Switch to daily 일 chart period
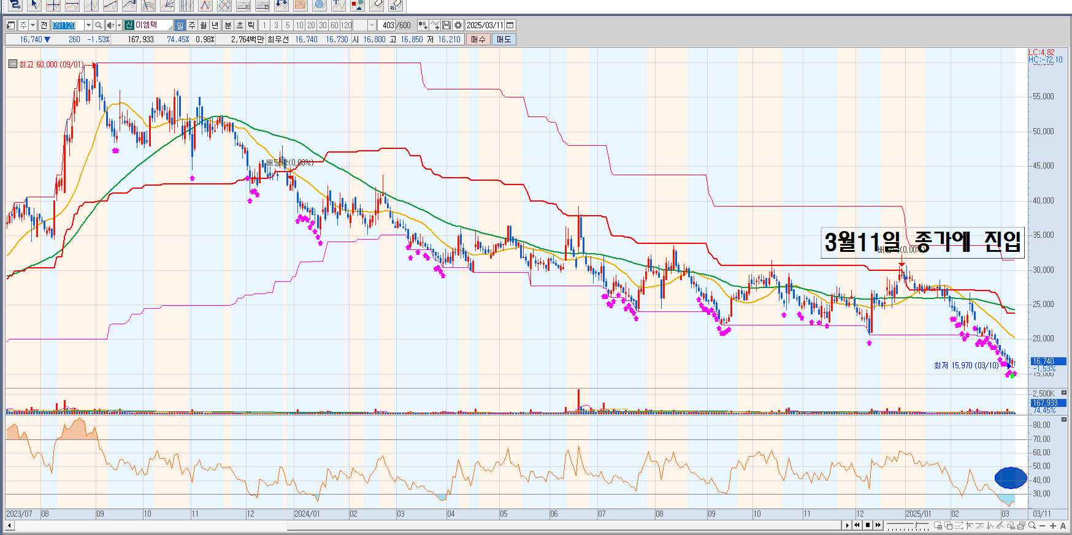Image resolution: width=1072 pixels, height=535 pixels. click(x=180, y=25)
